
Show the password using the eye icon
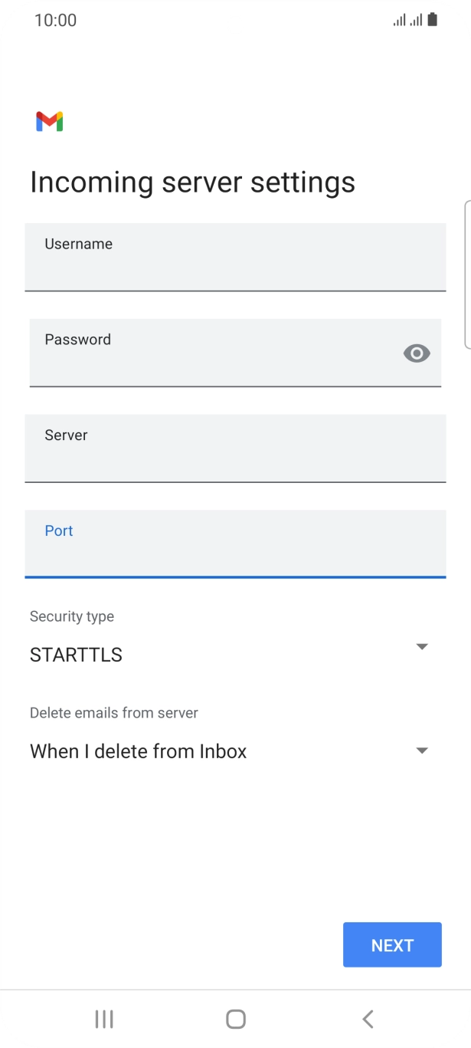tap(416, 353)
